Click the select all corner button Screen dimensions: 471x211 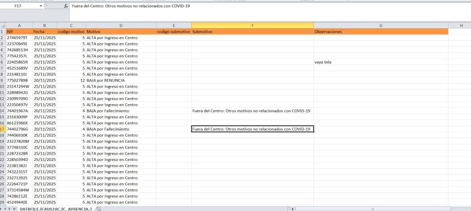(3, 25)
